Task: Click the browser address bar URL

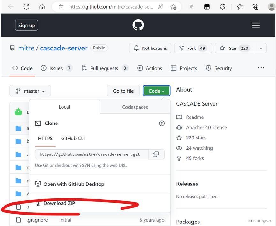Action: (x=111, y=7)
